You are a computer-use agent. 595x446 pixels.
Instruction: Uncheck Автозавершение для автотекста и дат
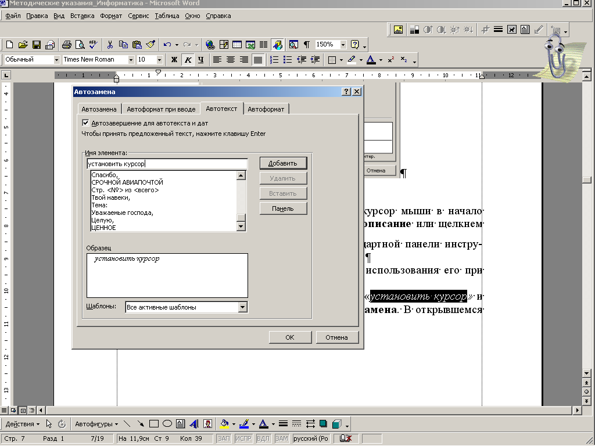[85, 123]
